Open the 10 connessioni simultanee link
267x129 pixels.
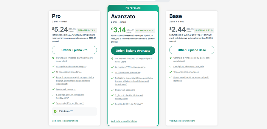(x=186, y=72)
